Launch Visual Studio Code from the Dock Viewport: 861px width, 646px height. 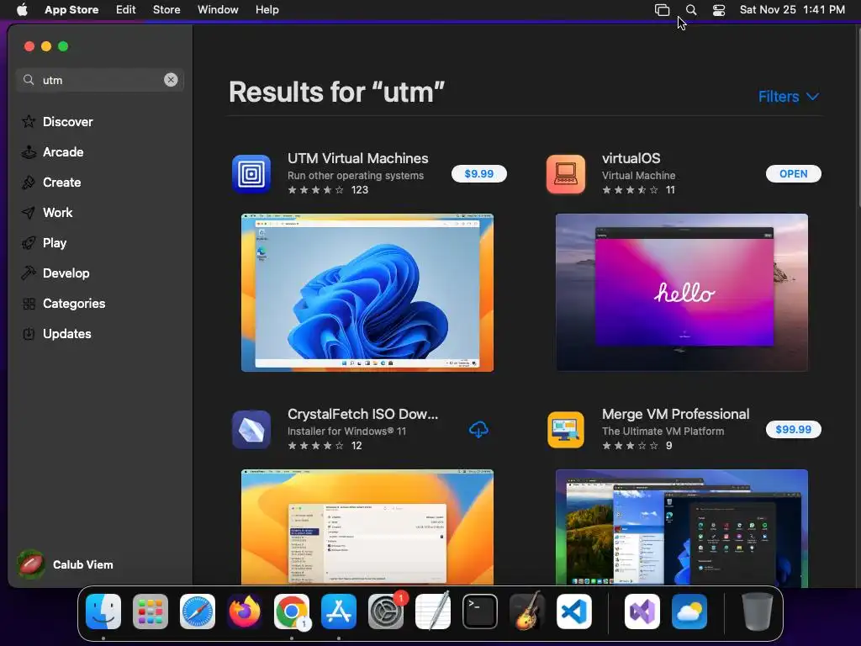tap(573, 612)
